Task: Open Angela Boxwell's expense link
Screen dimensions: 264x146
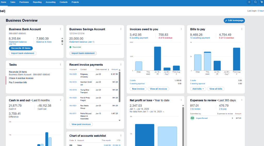Action: click(x=202, y=118)
